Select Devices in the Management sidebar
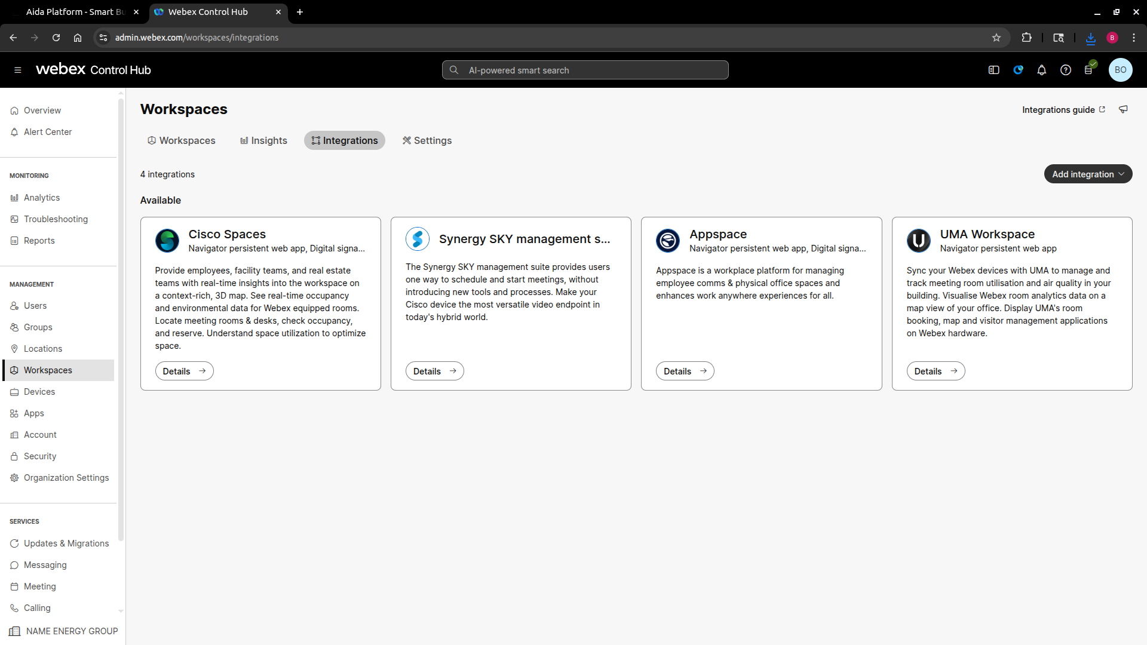 pyautogui.click(x=39, y=392)
